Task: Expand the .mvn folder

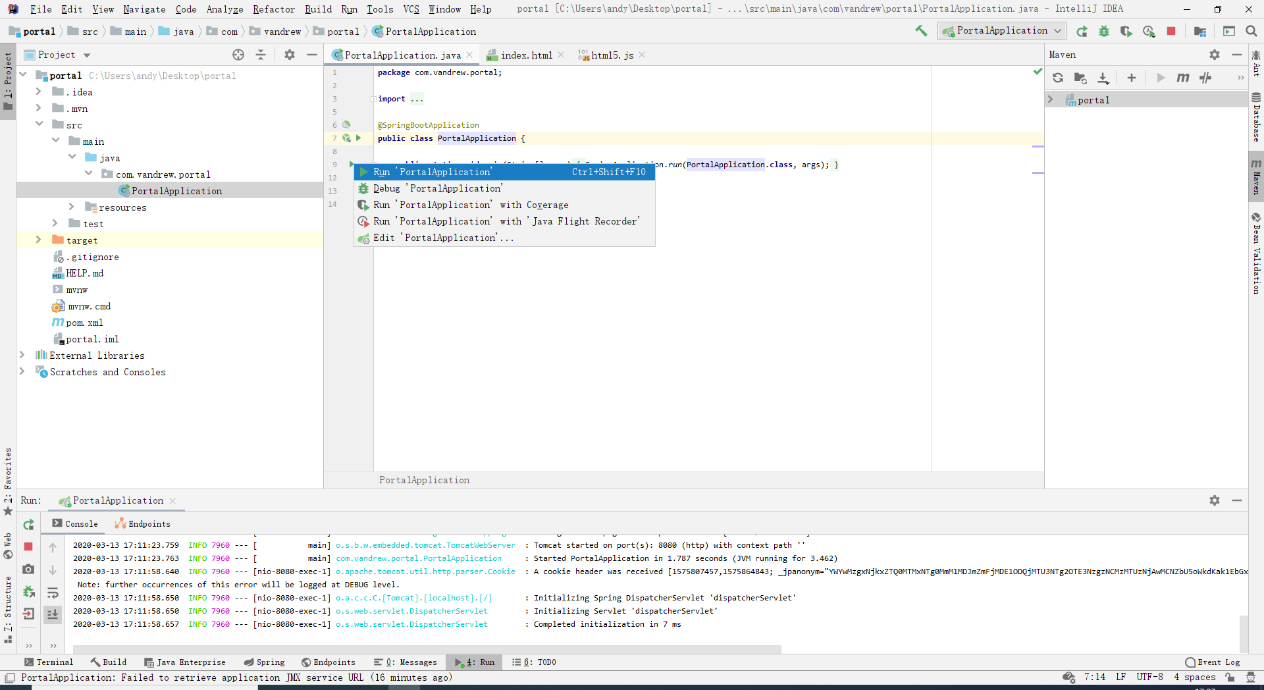Action: pos(38,109)
